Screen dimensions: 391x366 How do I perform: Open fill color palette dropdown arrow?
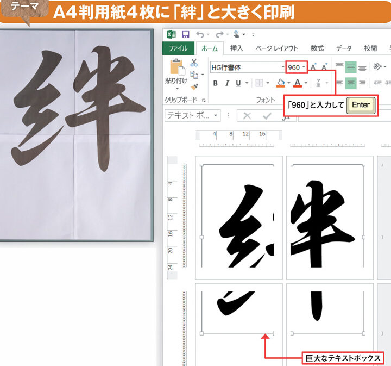(289, 83)
